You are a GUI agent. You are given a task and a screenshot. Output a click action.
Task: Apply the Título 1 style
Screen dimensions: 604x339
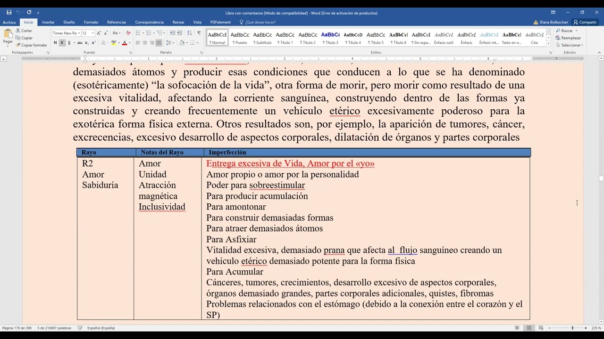click(285, 38)
